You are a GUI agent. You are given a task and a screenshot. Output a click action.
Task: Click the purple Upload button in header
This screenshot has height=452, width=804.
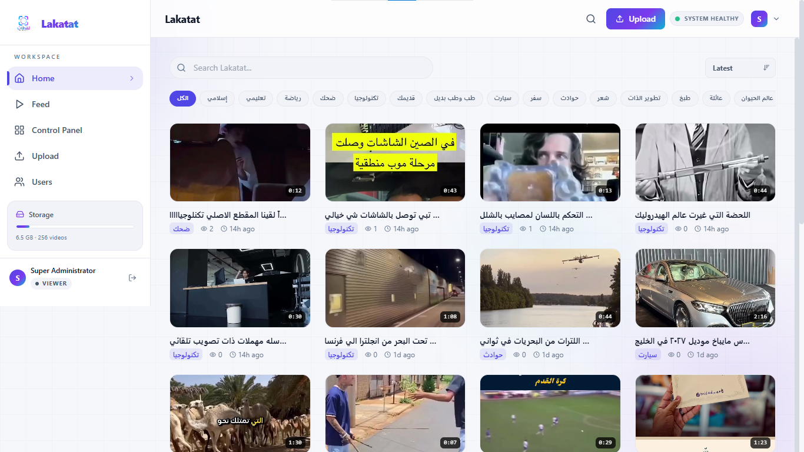click(x=636, y=19)
